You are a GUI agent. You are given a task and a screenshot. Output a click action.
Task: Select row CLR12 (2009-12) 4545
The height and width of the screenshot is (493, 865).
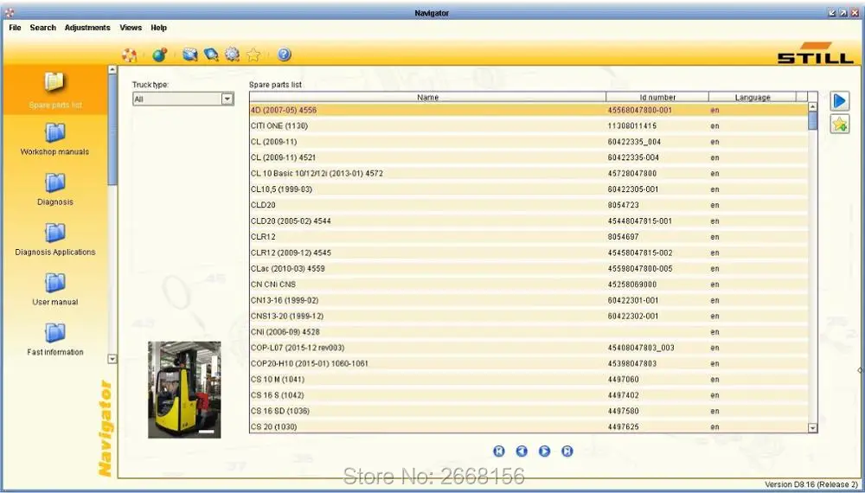point(529,253)
